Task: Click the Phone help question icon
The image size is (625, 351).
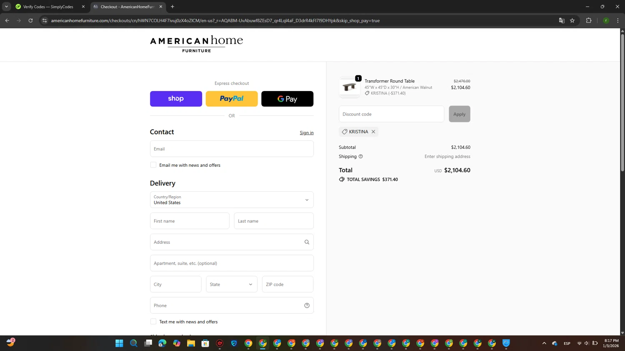Action: point(307,305)
